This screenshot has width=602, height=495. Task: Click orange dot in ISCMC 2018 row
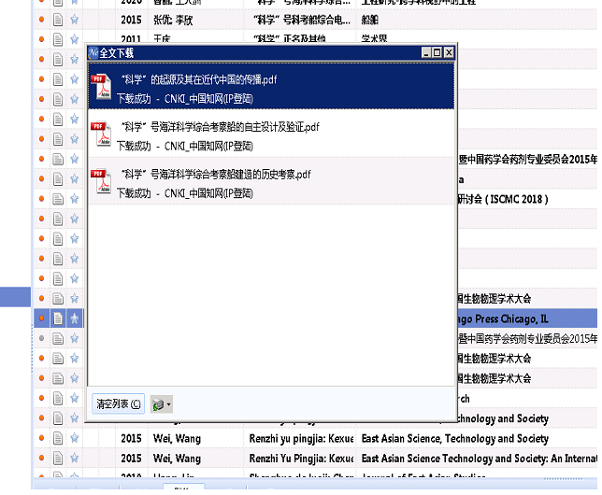click(x=41, y=199)
